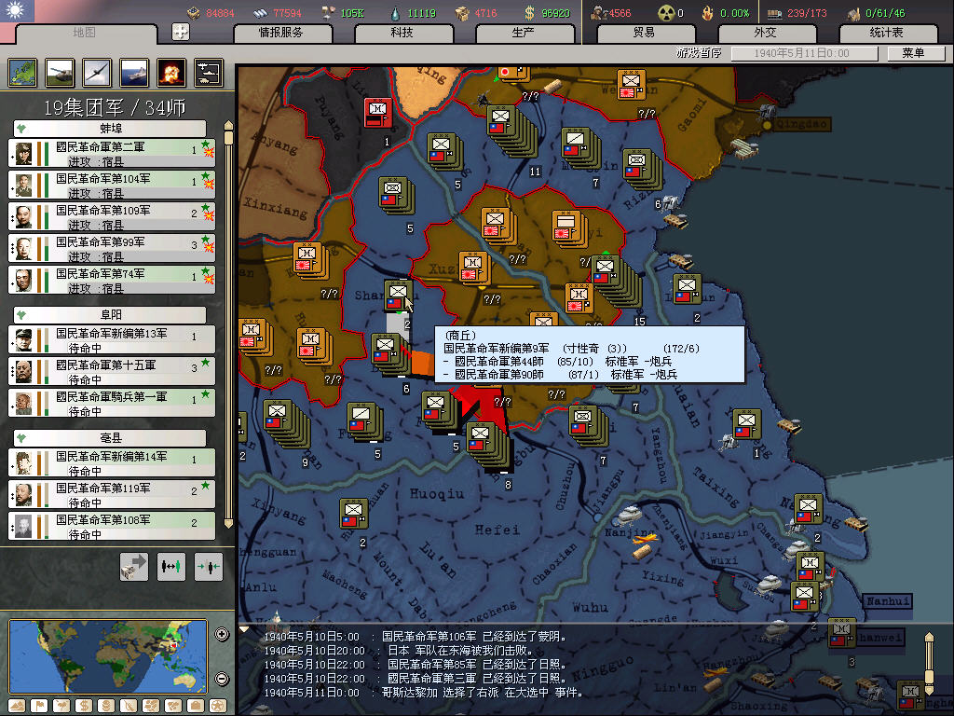The image size is (954, 716).
Task: Collapse the 亳县 province group header
Action: point(110,438)
